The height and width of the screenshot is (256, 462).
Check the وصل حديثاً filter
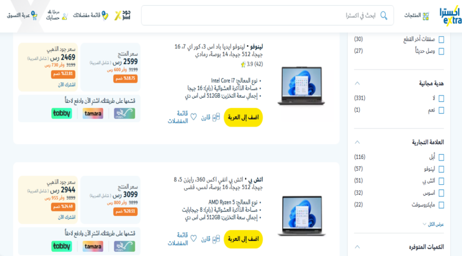tap(441, 51)
